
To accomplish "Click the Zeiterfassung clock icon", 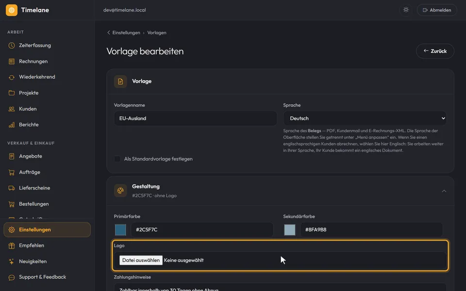I will tap(12, 46).
